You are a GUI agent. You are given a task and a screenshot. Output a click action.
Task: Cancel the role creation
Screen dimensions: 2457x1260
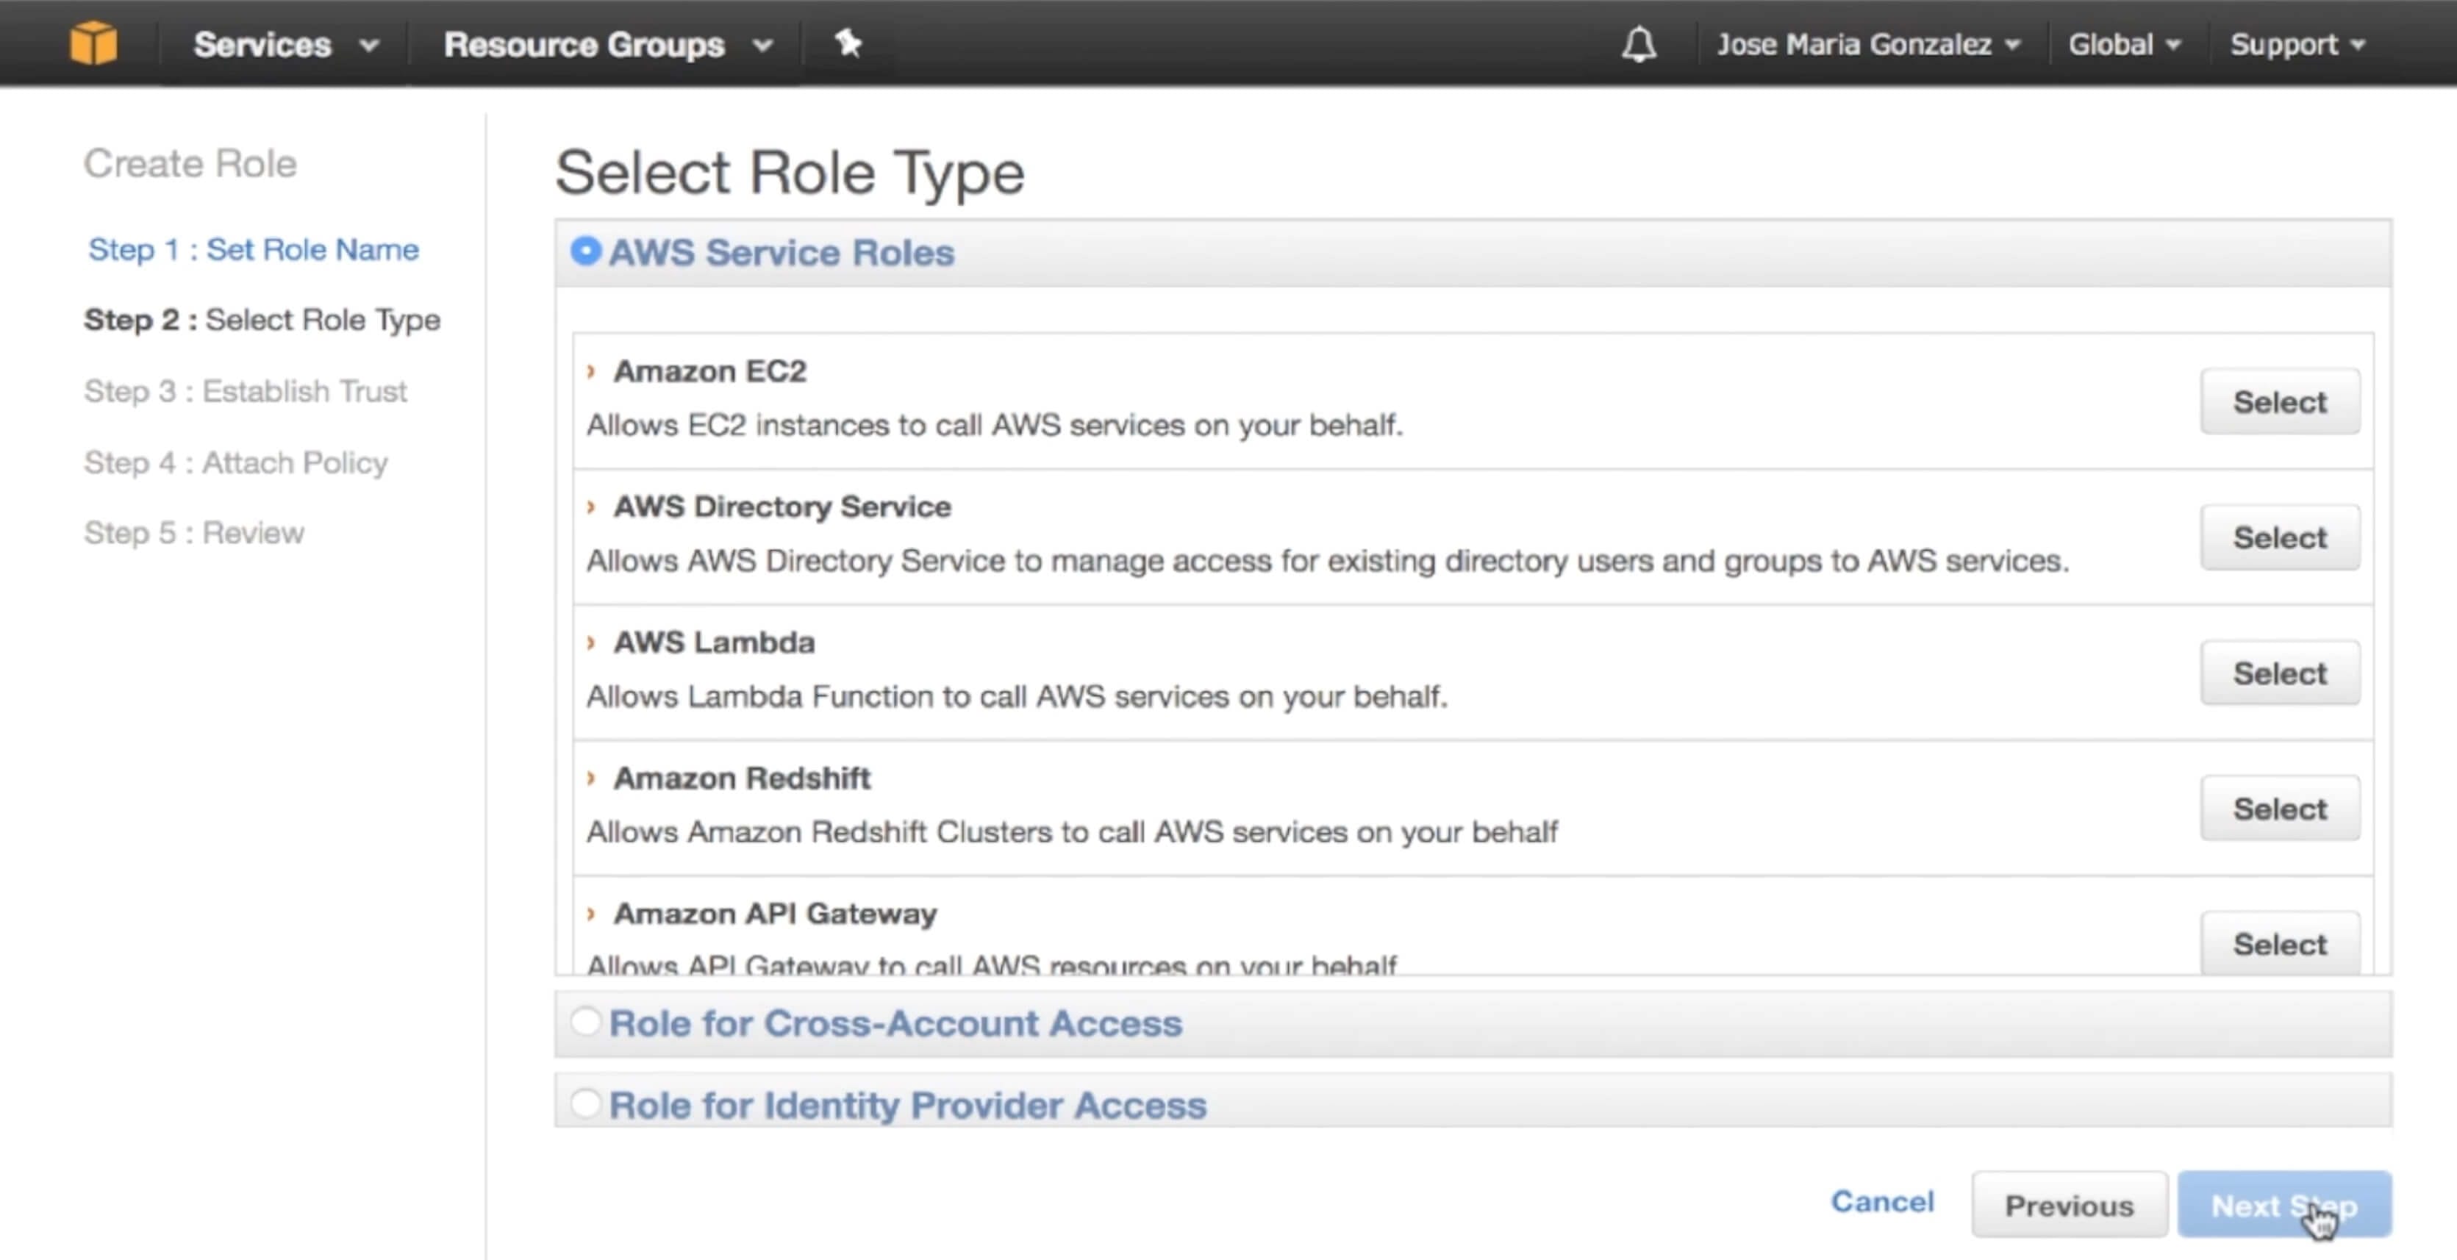(x=1882, y=1202)
